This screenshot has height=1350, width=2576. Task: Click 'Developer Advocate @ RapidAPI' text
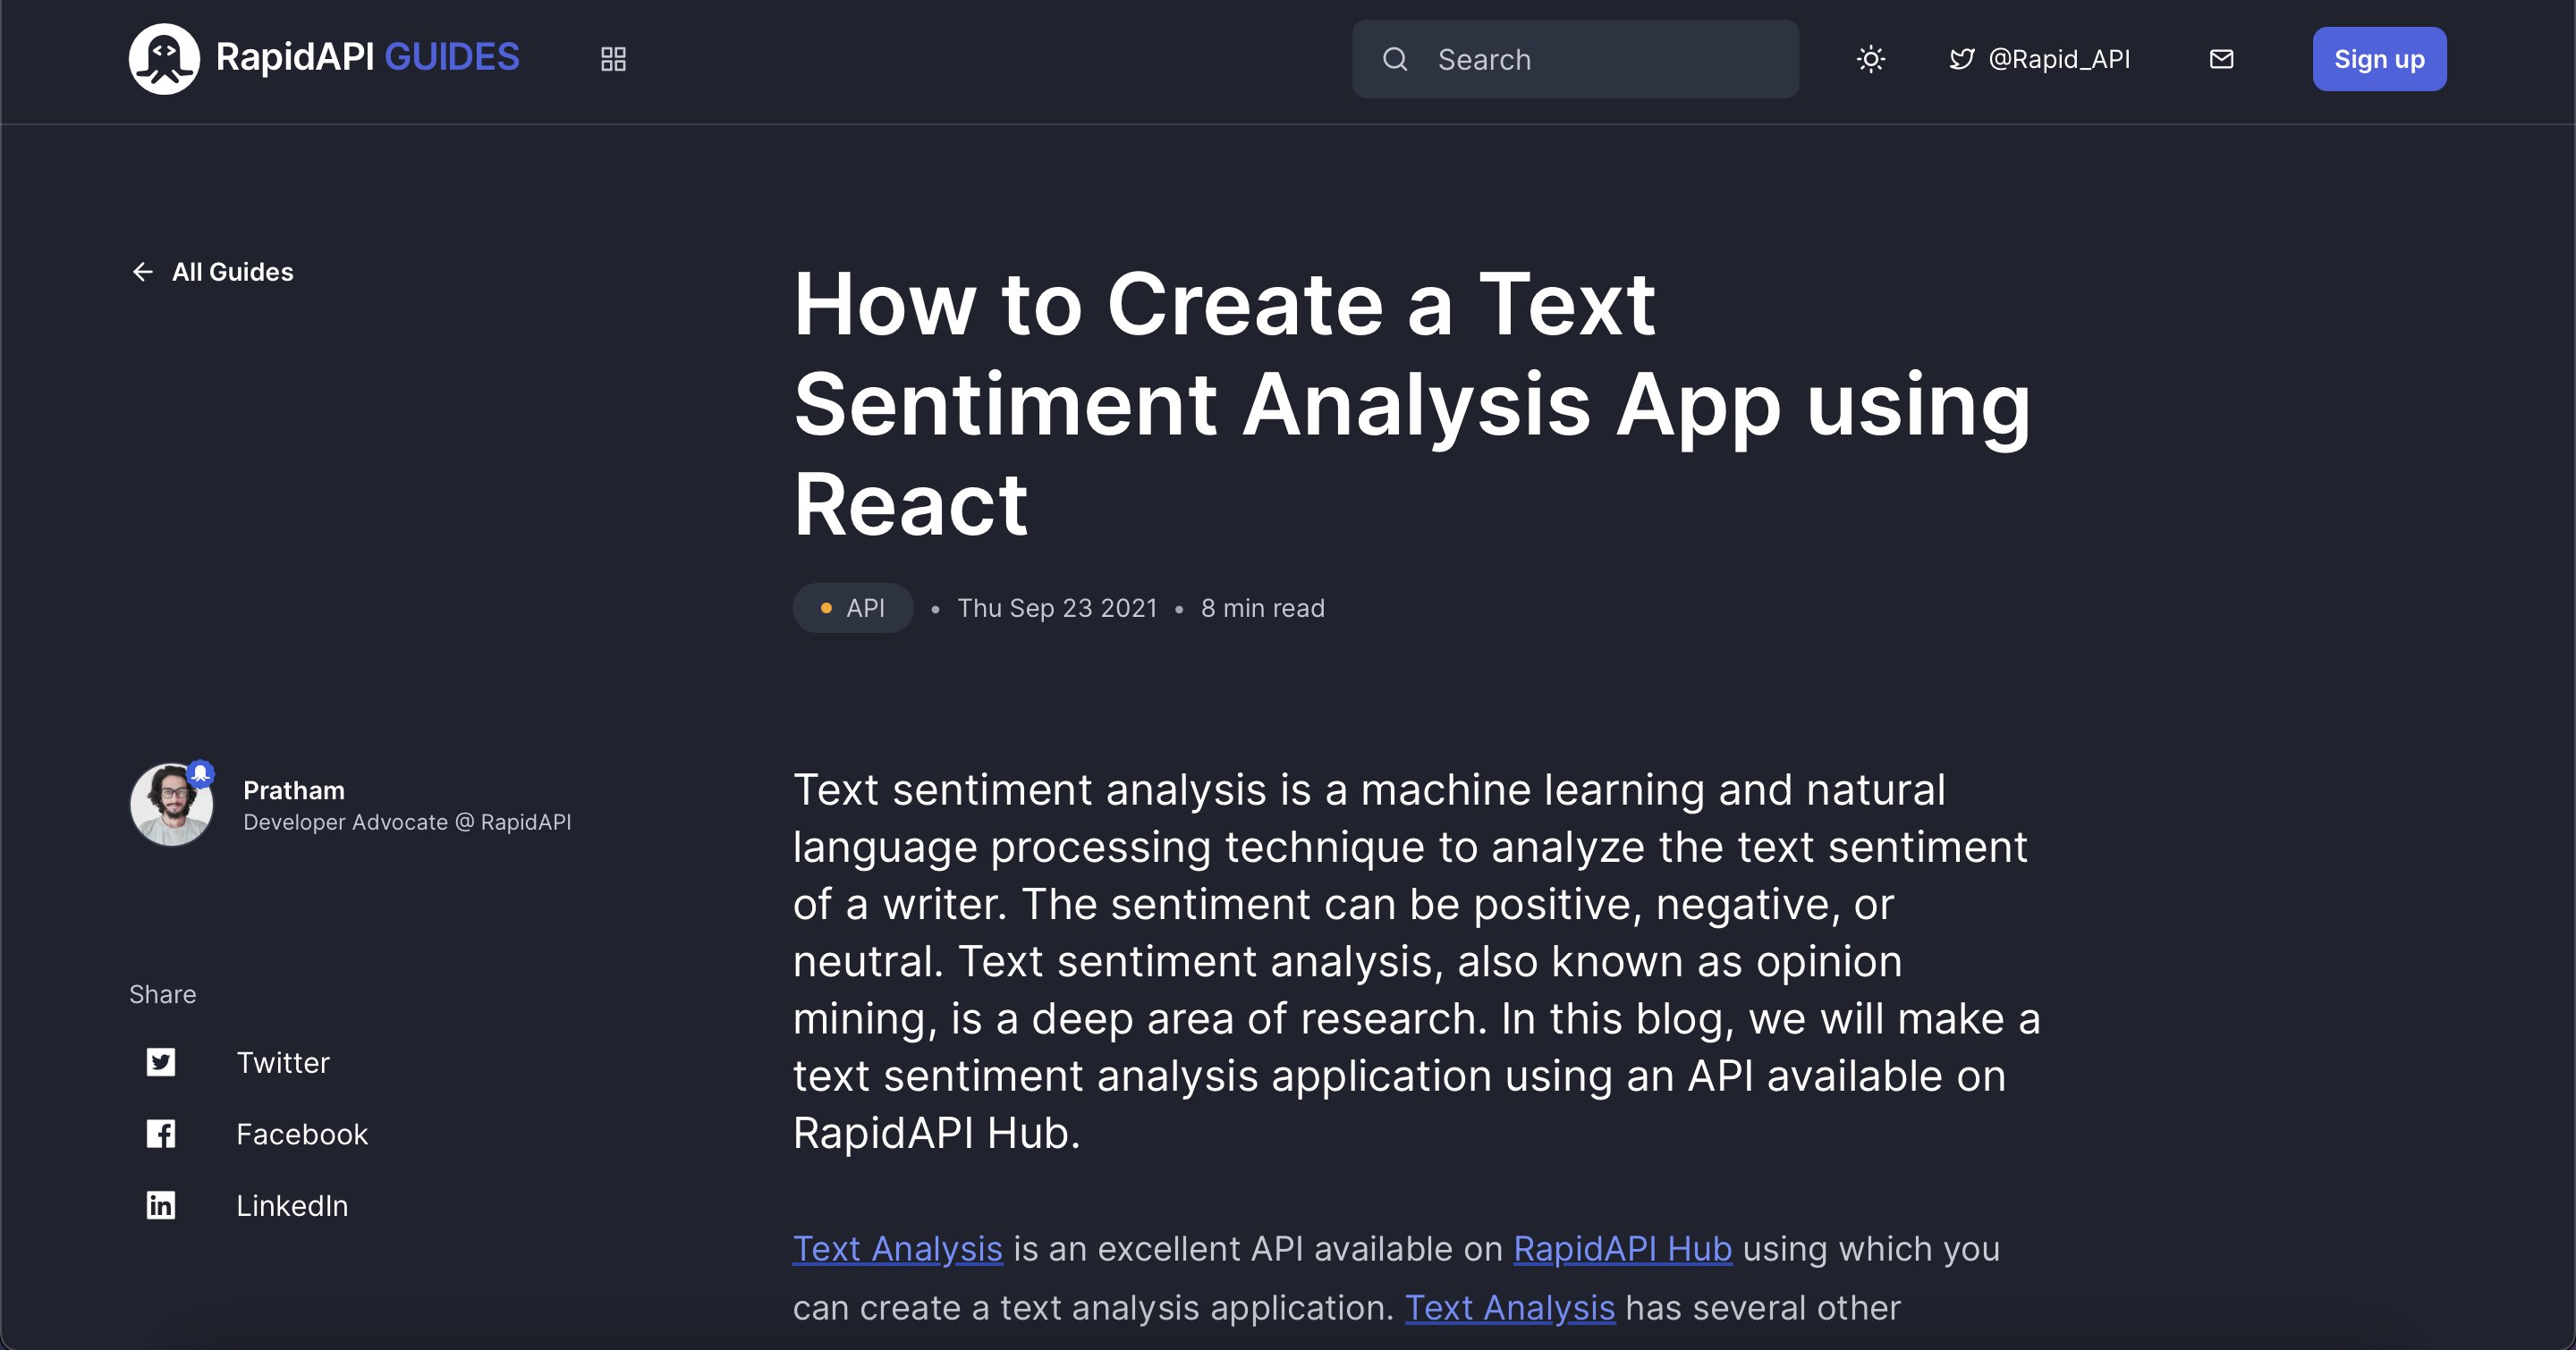(407, 823)
